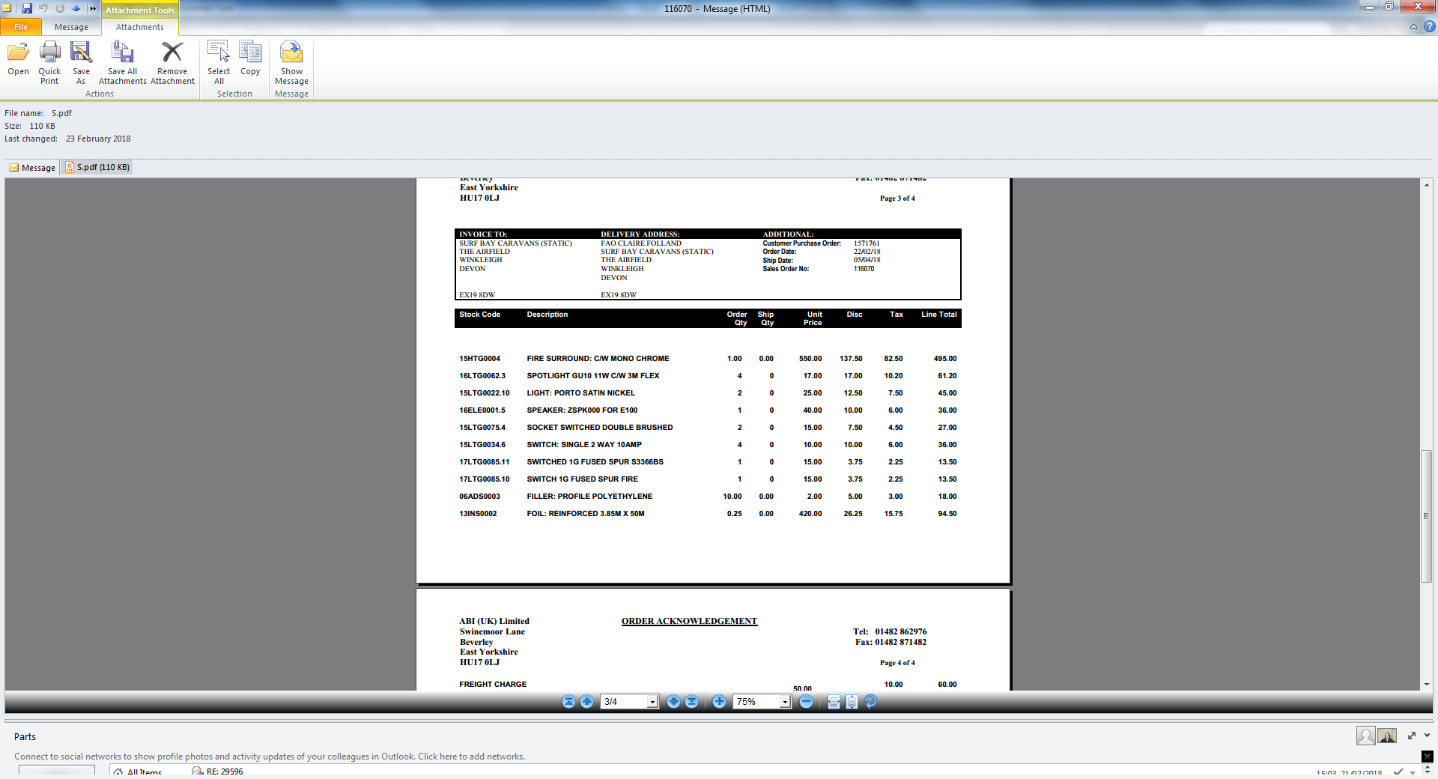Screen dimensions: 1438x779
Task: Open the page number dropdown showing 3/4
Action: [652, 702]
